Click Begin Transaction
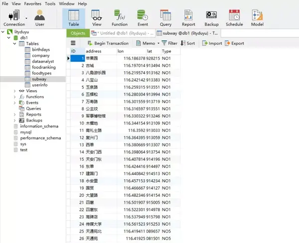Viewport: 299px width, 243px height. (x=108, y=43)
